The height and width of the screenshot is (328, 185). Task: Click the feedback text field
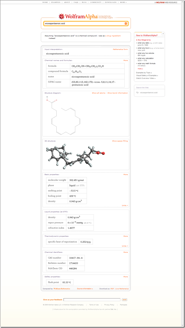92,300
